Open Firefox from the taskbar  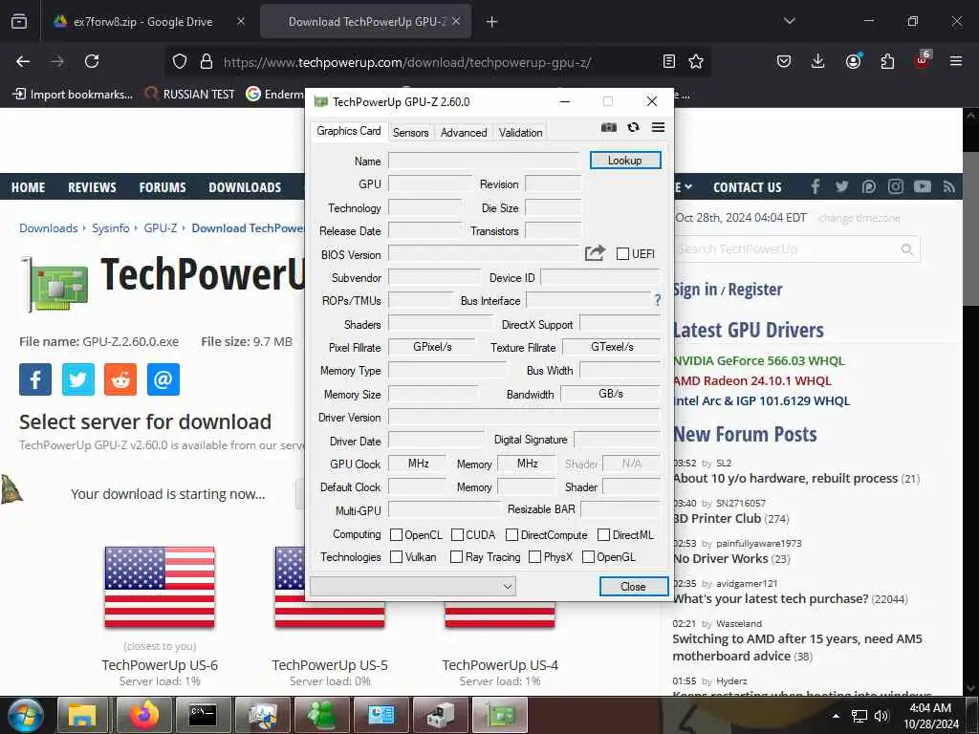(x=144, y=715)
